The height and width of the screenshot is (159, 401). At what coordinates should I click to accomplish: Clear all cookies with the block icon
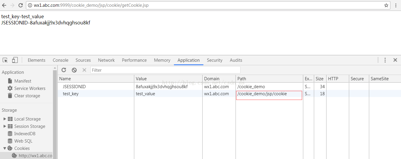point(74,70)
